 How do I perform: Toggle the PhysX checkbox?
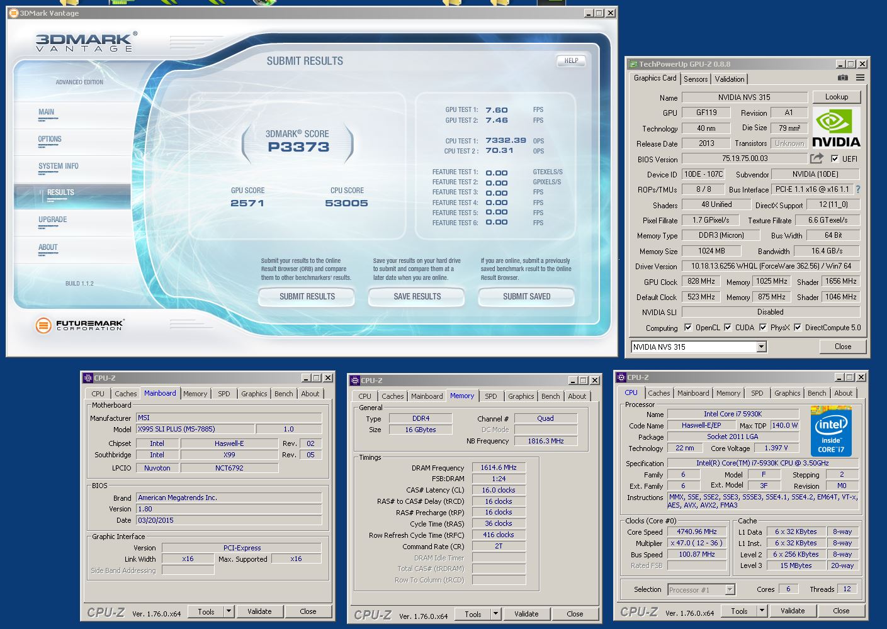pyautogui.click(x=763, y=328)
